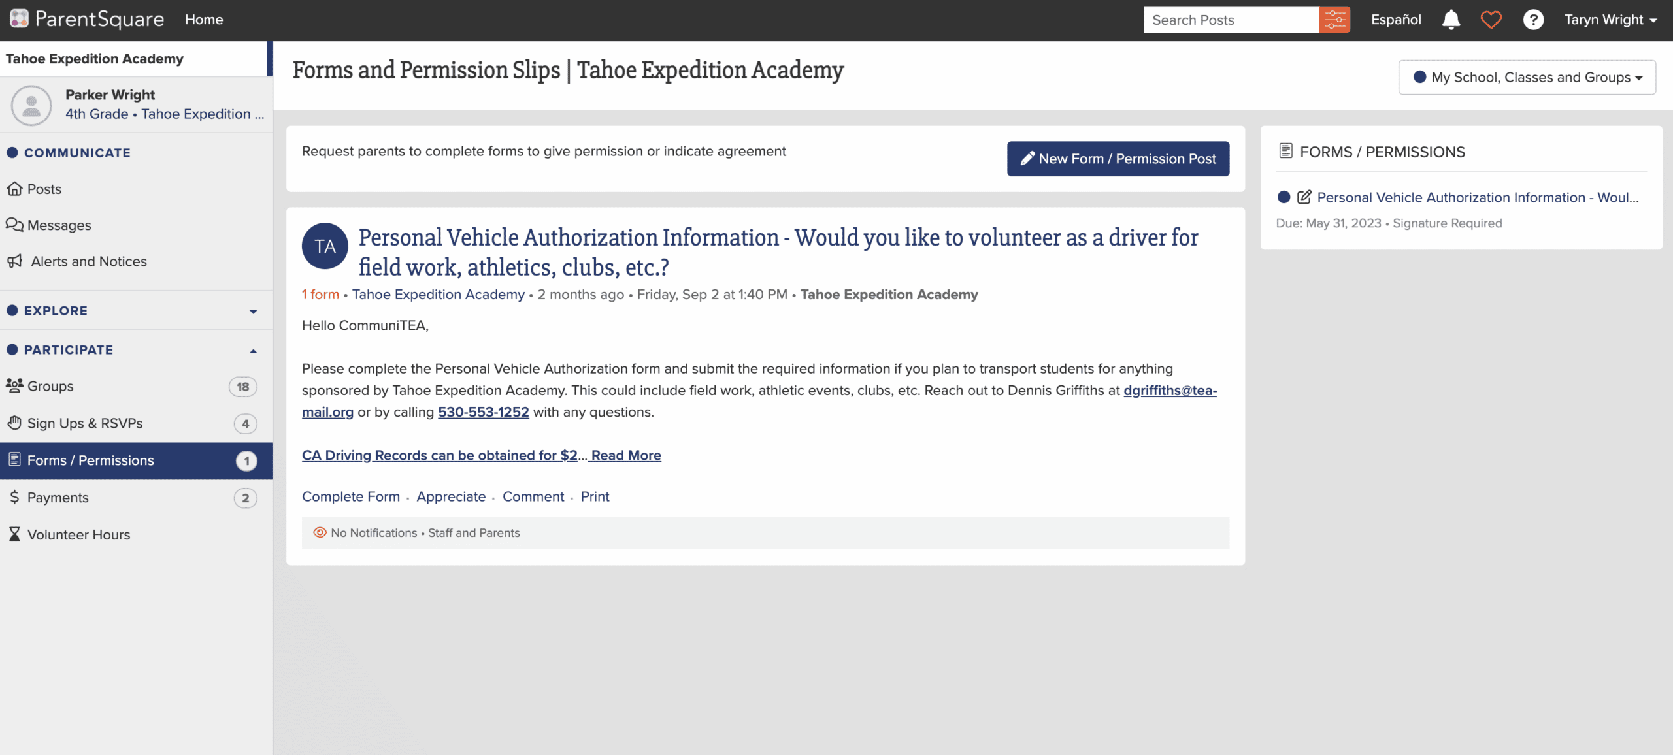Click 4th Grade • Tahoe Expedition link
This screenshot has width=1673, height=755.
click(165, 114)
